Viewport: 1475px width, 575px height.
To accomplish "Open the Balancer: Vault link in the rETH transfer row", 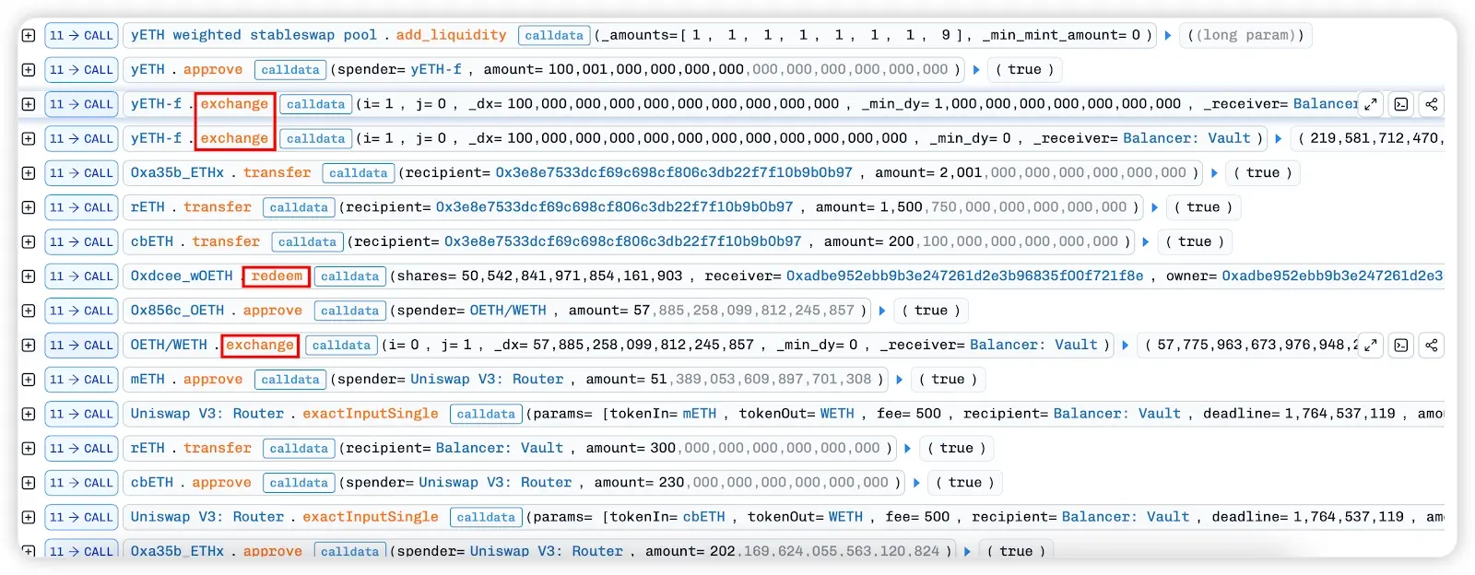I will [x=499, y=448].
